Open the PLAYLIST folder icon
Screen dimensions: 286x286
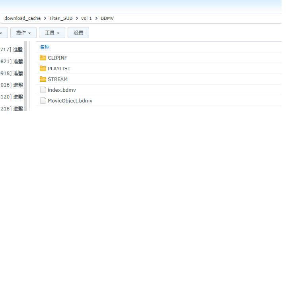point(43,69)
